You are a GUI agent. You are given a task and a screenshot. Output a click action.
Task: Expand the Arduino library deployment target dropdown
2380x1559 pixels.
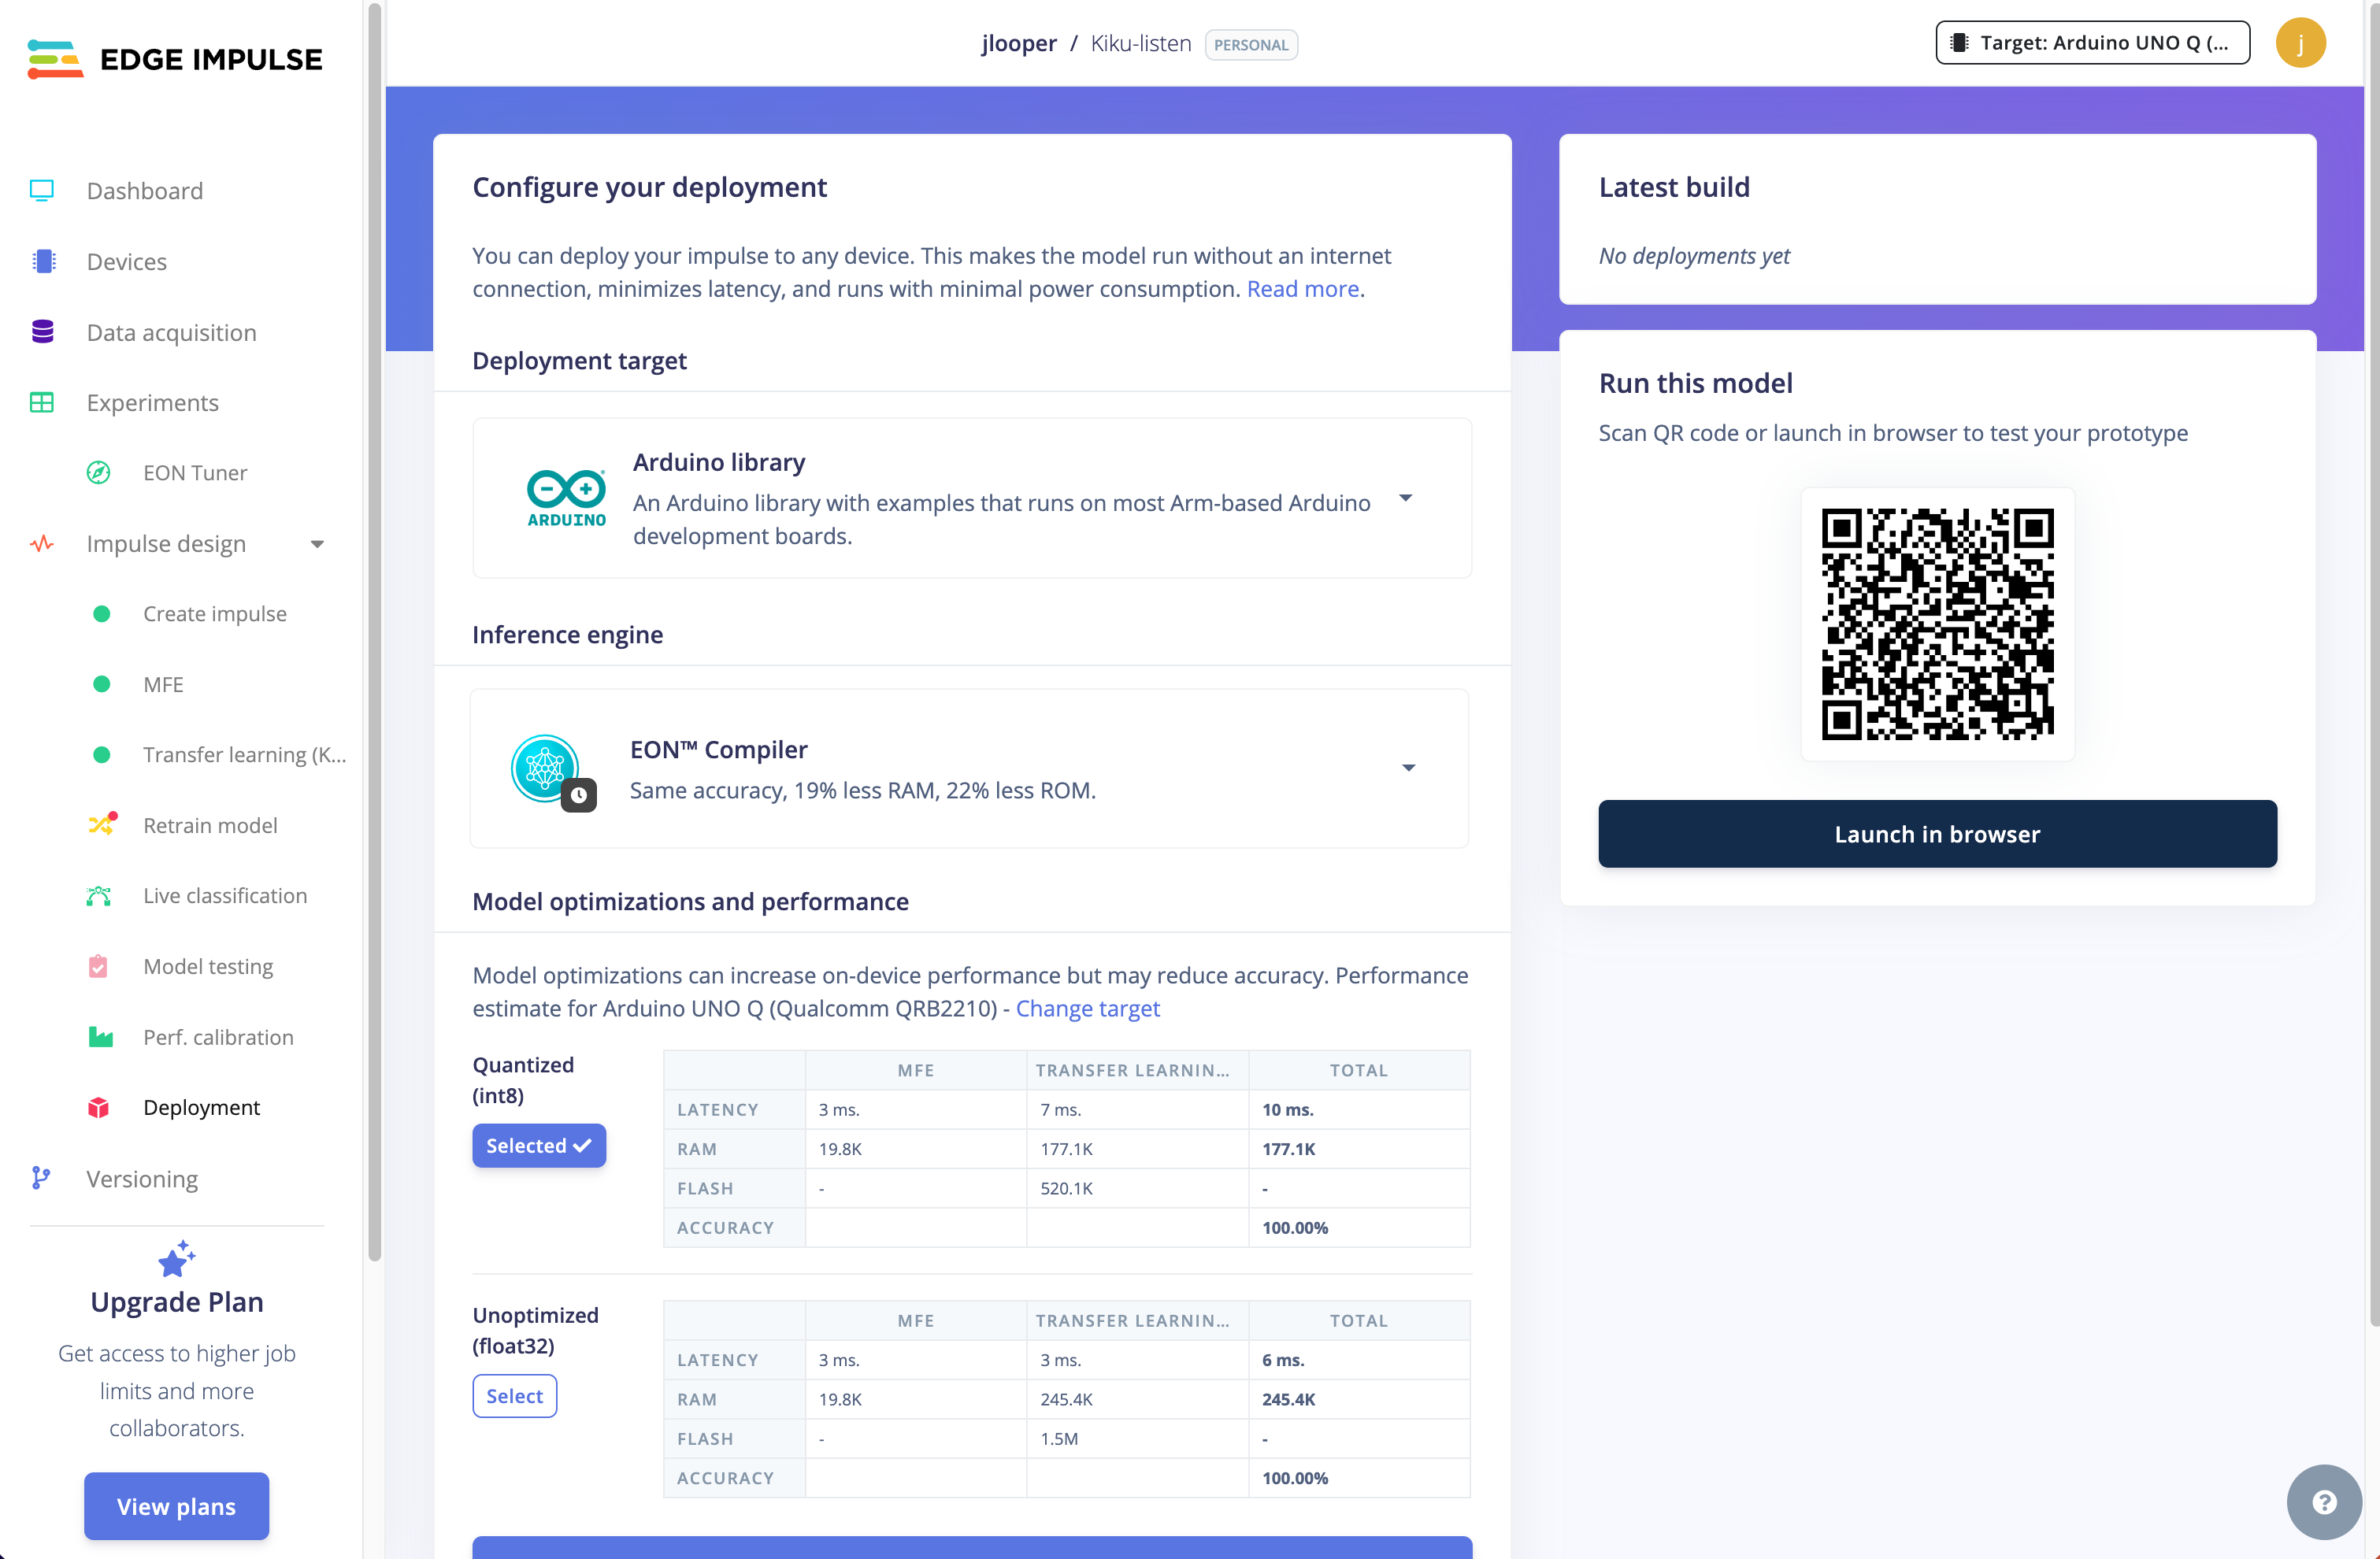1405,498
